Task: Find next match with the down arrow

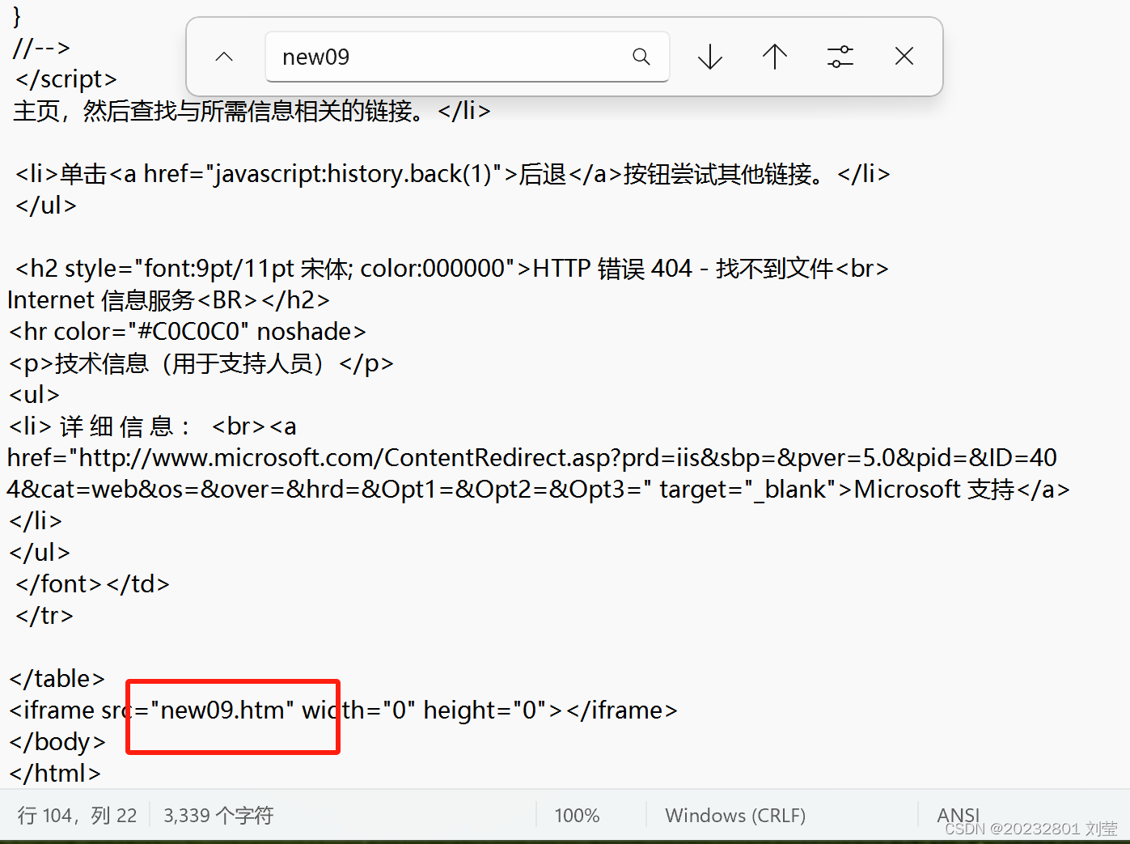Action: pyautogui.click(x=710, y=57)
